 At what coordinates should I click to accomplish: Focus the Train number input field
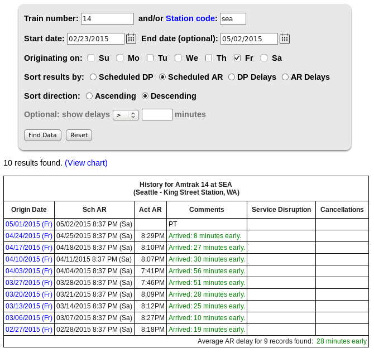click(107, 18)
